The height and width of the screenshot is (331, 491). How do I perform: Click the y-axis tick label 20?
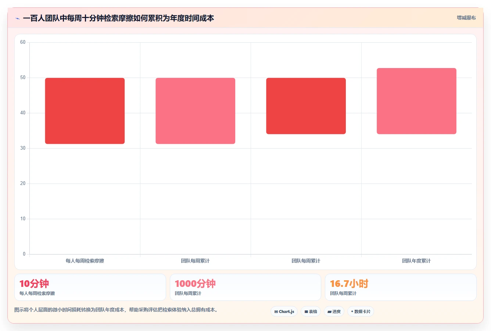pos(23,184)
